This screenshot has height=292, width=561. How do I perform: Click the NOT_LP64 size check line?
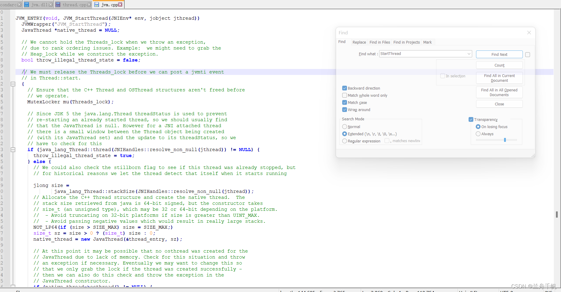click(103, 227)
